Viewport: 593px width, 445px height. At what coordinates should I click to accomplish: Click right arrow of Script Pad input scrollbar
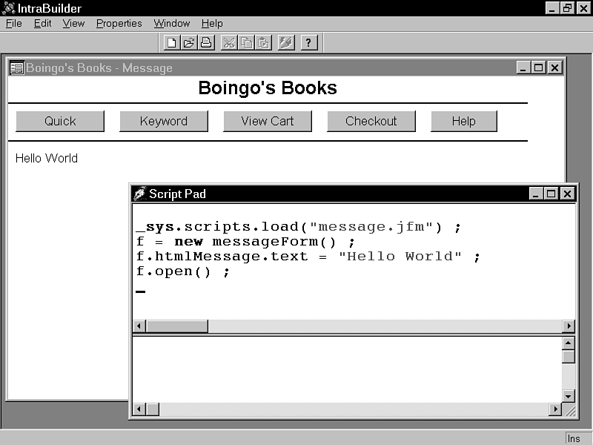pos(569,326)
